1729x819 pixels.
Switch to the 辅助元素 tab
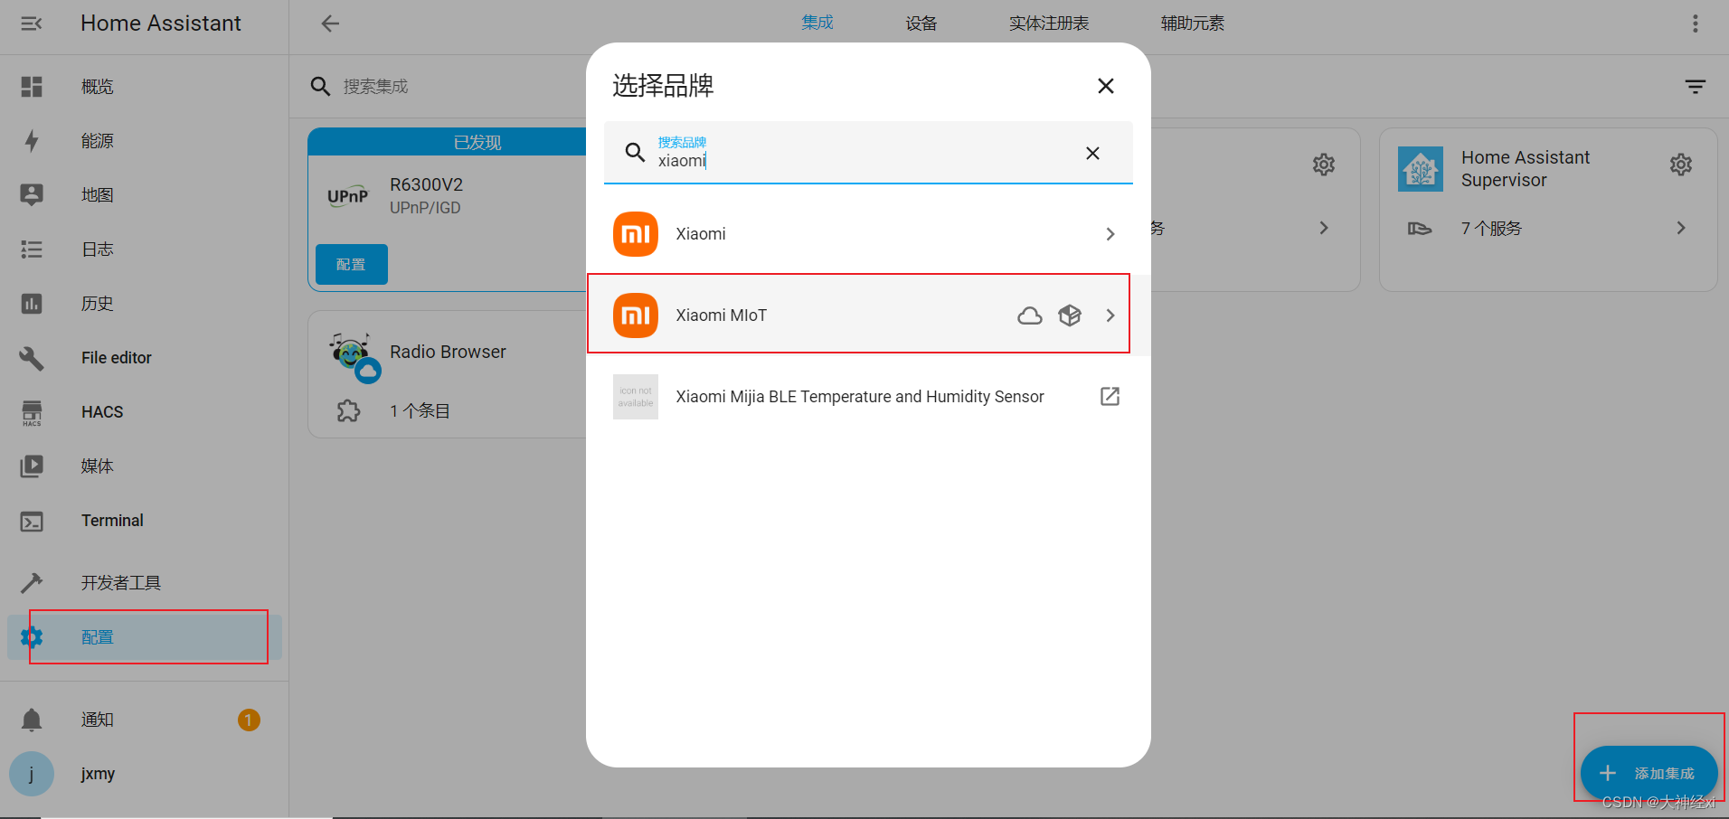(x=1192, y=24)
